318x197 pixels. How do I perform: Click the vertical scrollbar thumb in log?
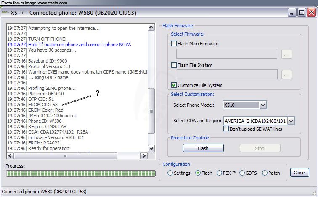[x=151, y=111]
